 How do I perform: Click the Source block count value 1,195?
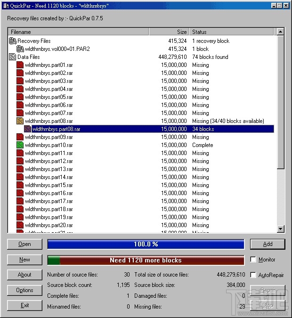pos(123,285)
